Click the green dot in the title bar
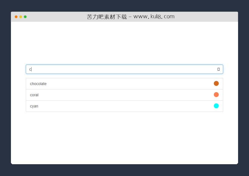 pyautogui.click(x=25, y=17)
